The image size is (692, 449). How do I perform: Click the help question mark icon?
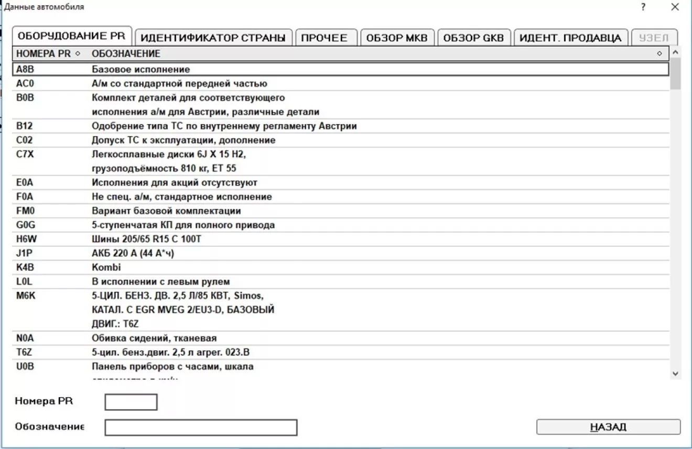(643, 7)
